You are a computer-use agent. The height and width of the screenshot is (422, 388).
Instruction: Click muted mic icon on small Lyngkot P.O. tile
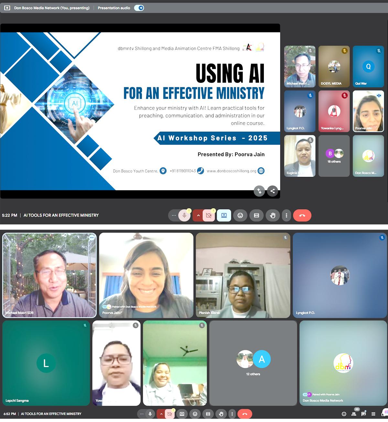tap(310, 95)
